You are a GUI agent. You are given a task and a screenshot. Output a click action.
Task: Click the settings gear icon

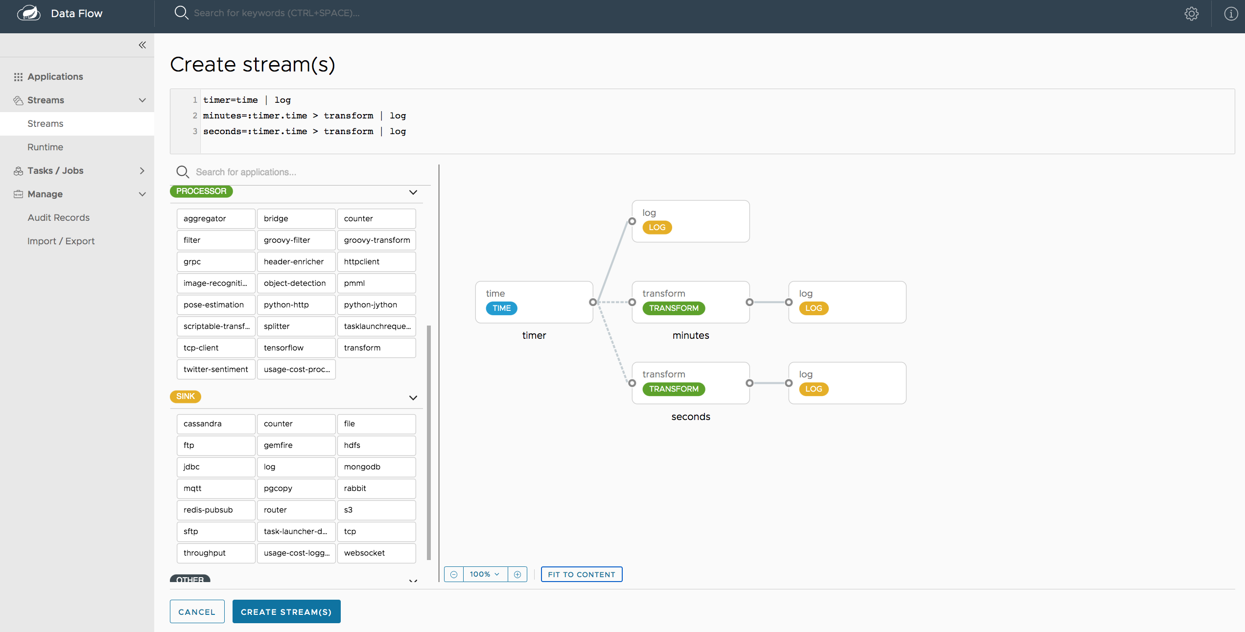[x=1190, y=13]
